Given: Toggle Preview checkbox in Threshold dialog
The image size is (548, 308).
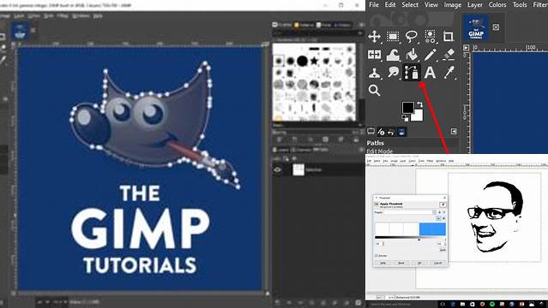Looking at the screenshot, I should tap(376, 255).
